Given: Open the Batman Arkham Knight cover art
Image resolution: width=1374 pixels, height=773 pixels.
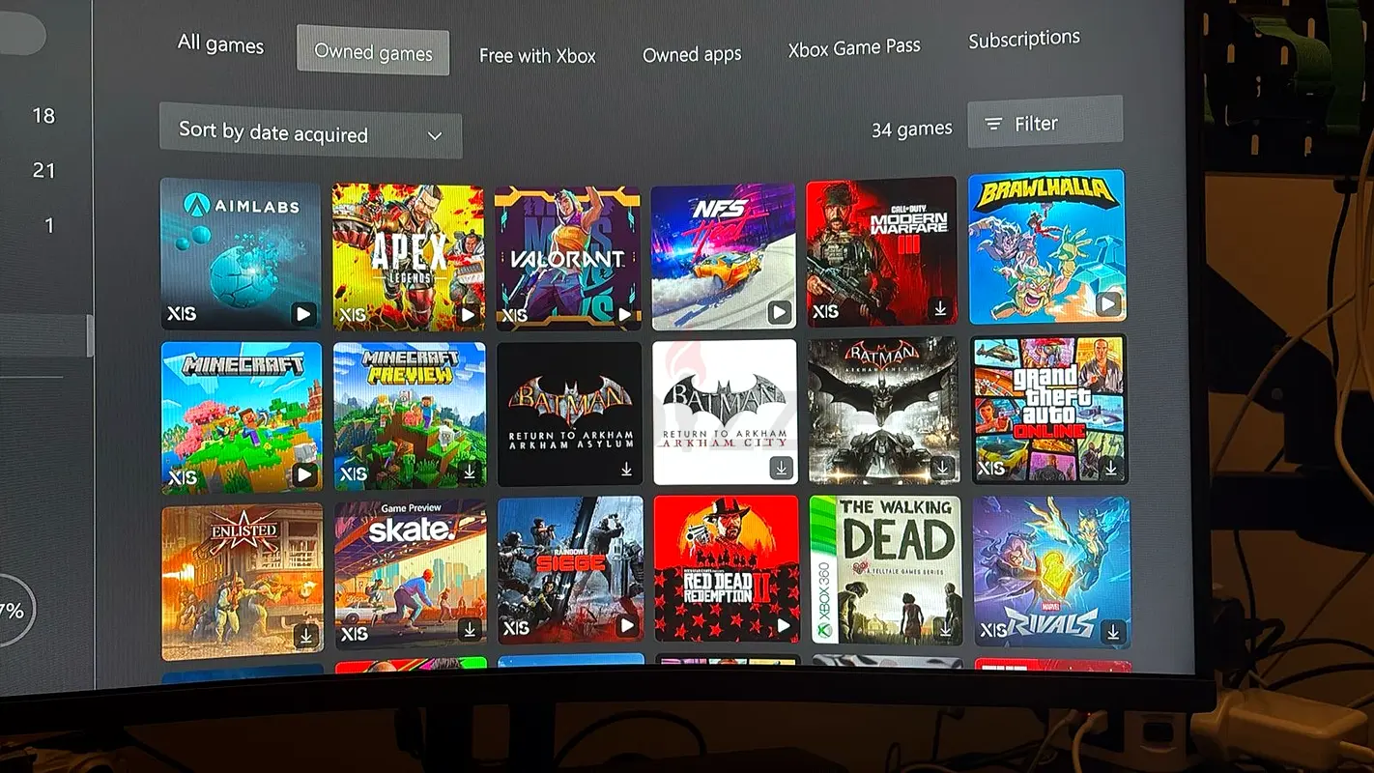Looking at the screenshot, I should (884, 411).
